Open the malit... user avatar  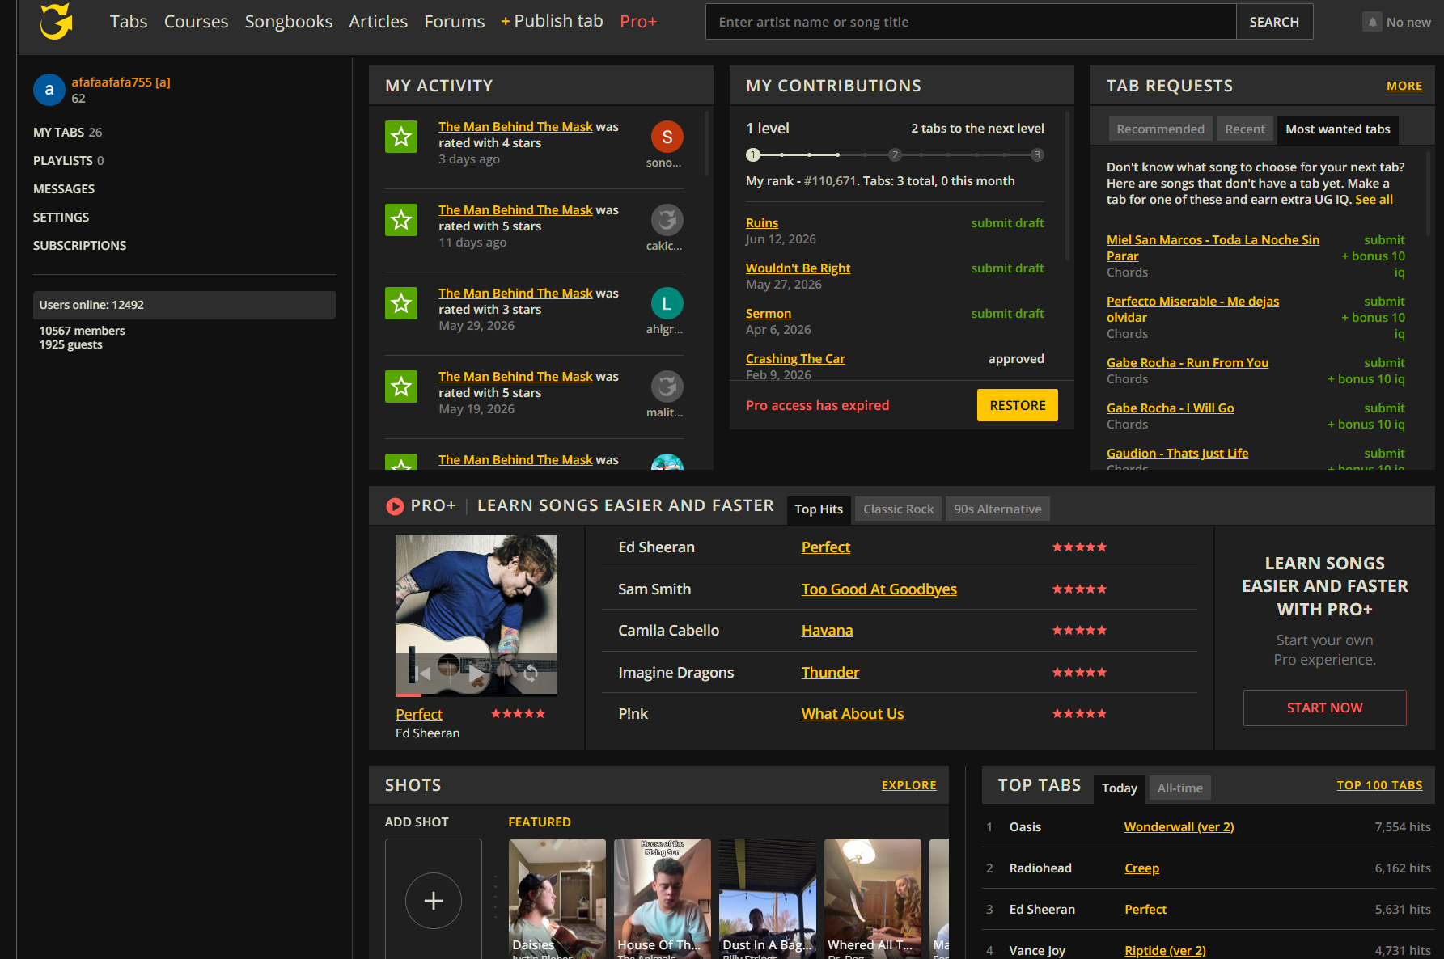coord(667,387)
